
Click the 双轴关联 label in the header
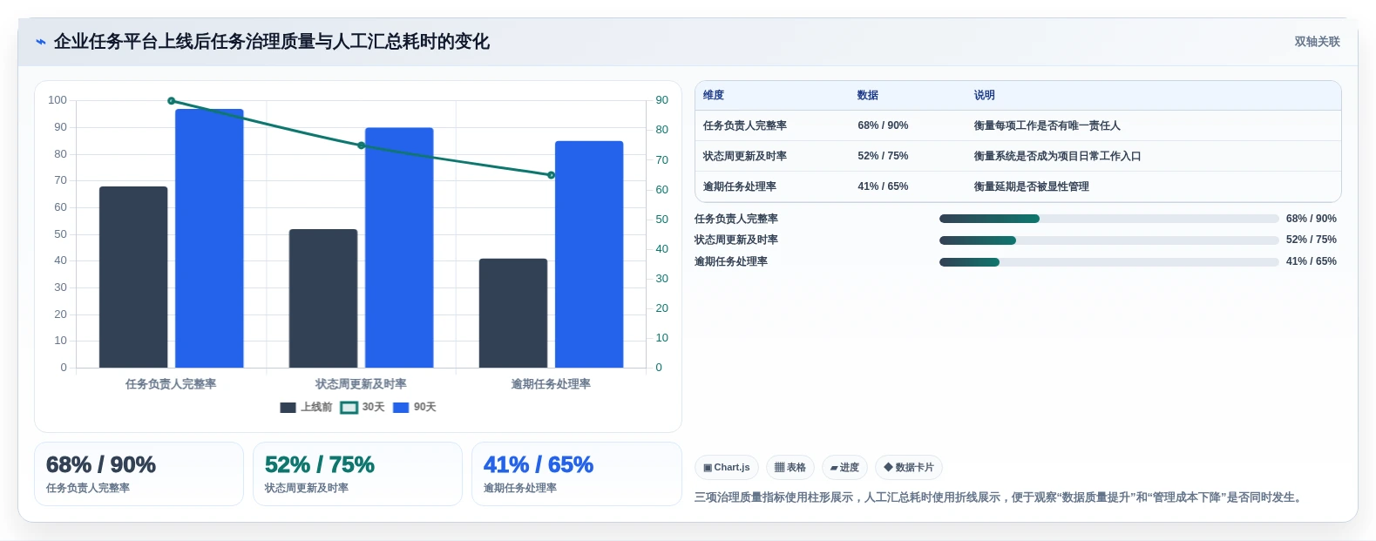(x=1317, y=42)
